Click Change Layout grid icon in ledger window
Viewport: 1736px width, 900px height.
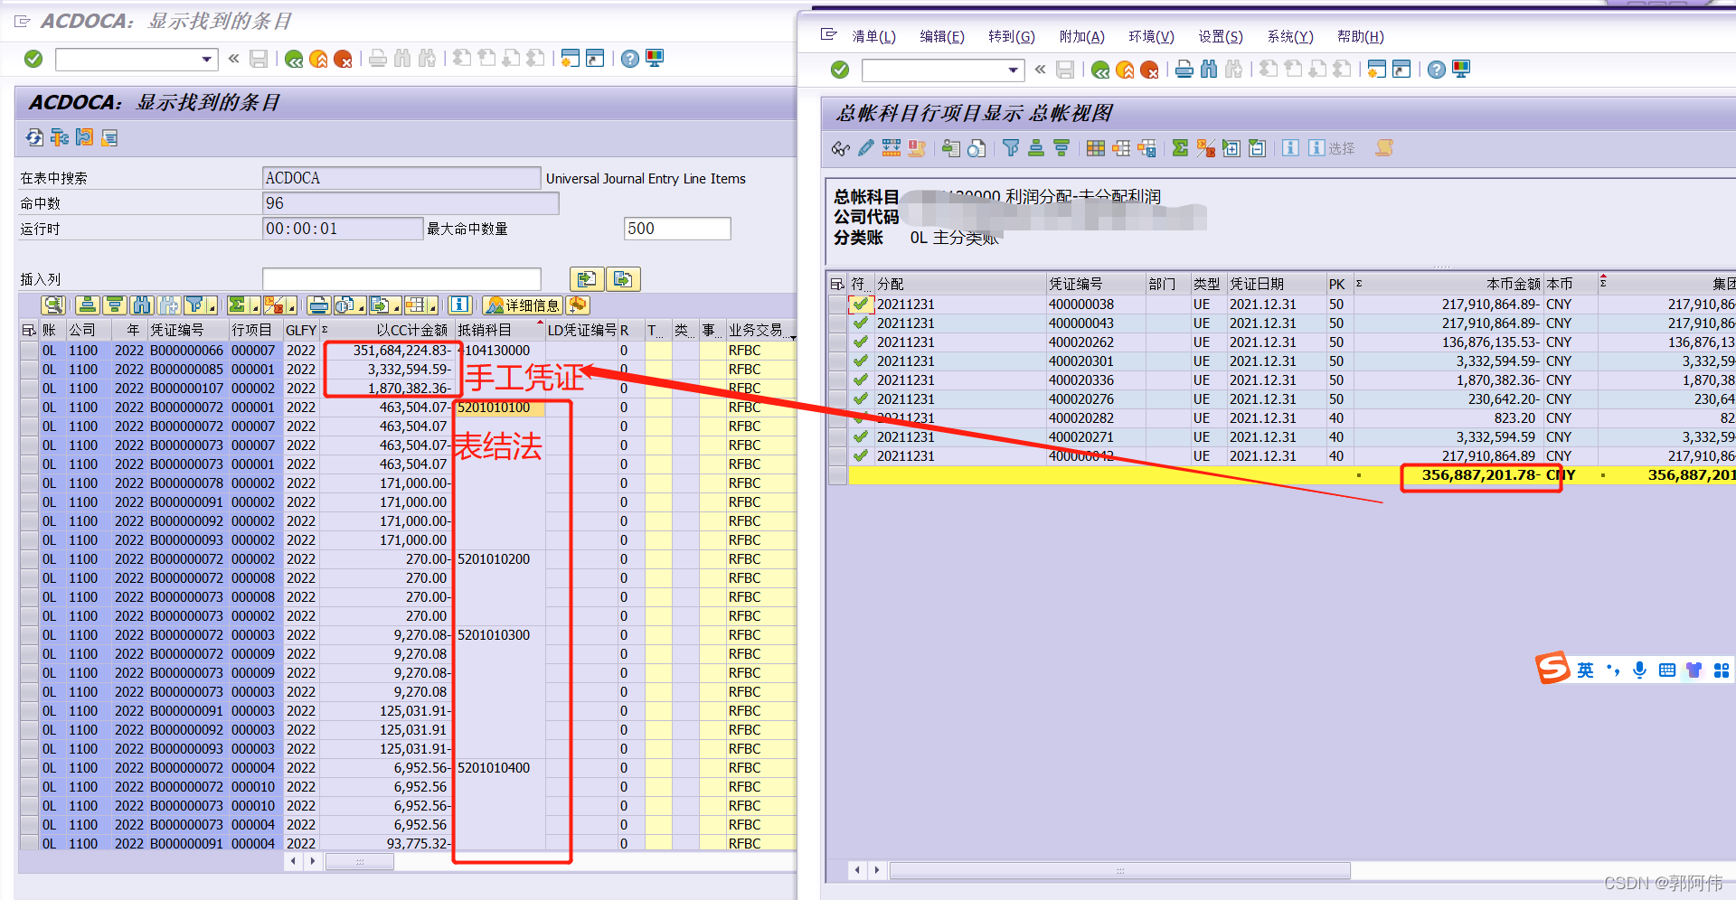1096,148
